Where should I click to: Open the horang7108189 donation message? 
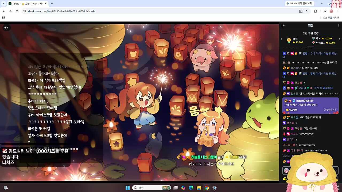point(310,105)
